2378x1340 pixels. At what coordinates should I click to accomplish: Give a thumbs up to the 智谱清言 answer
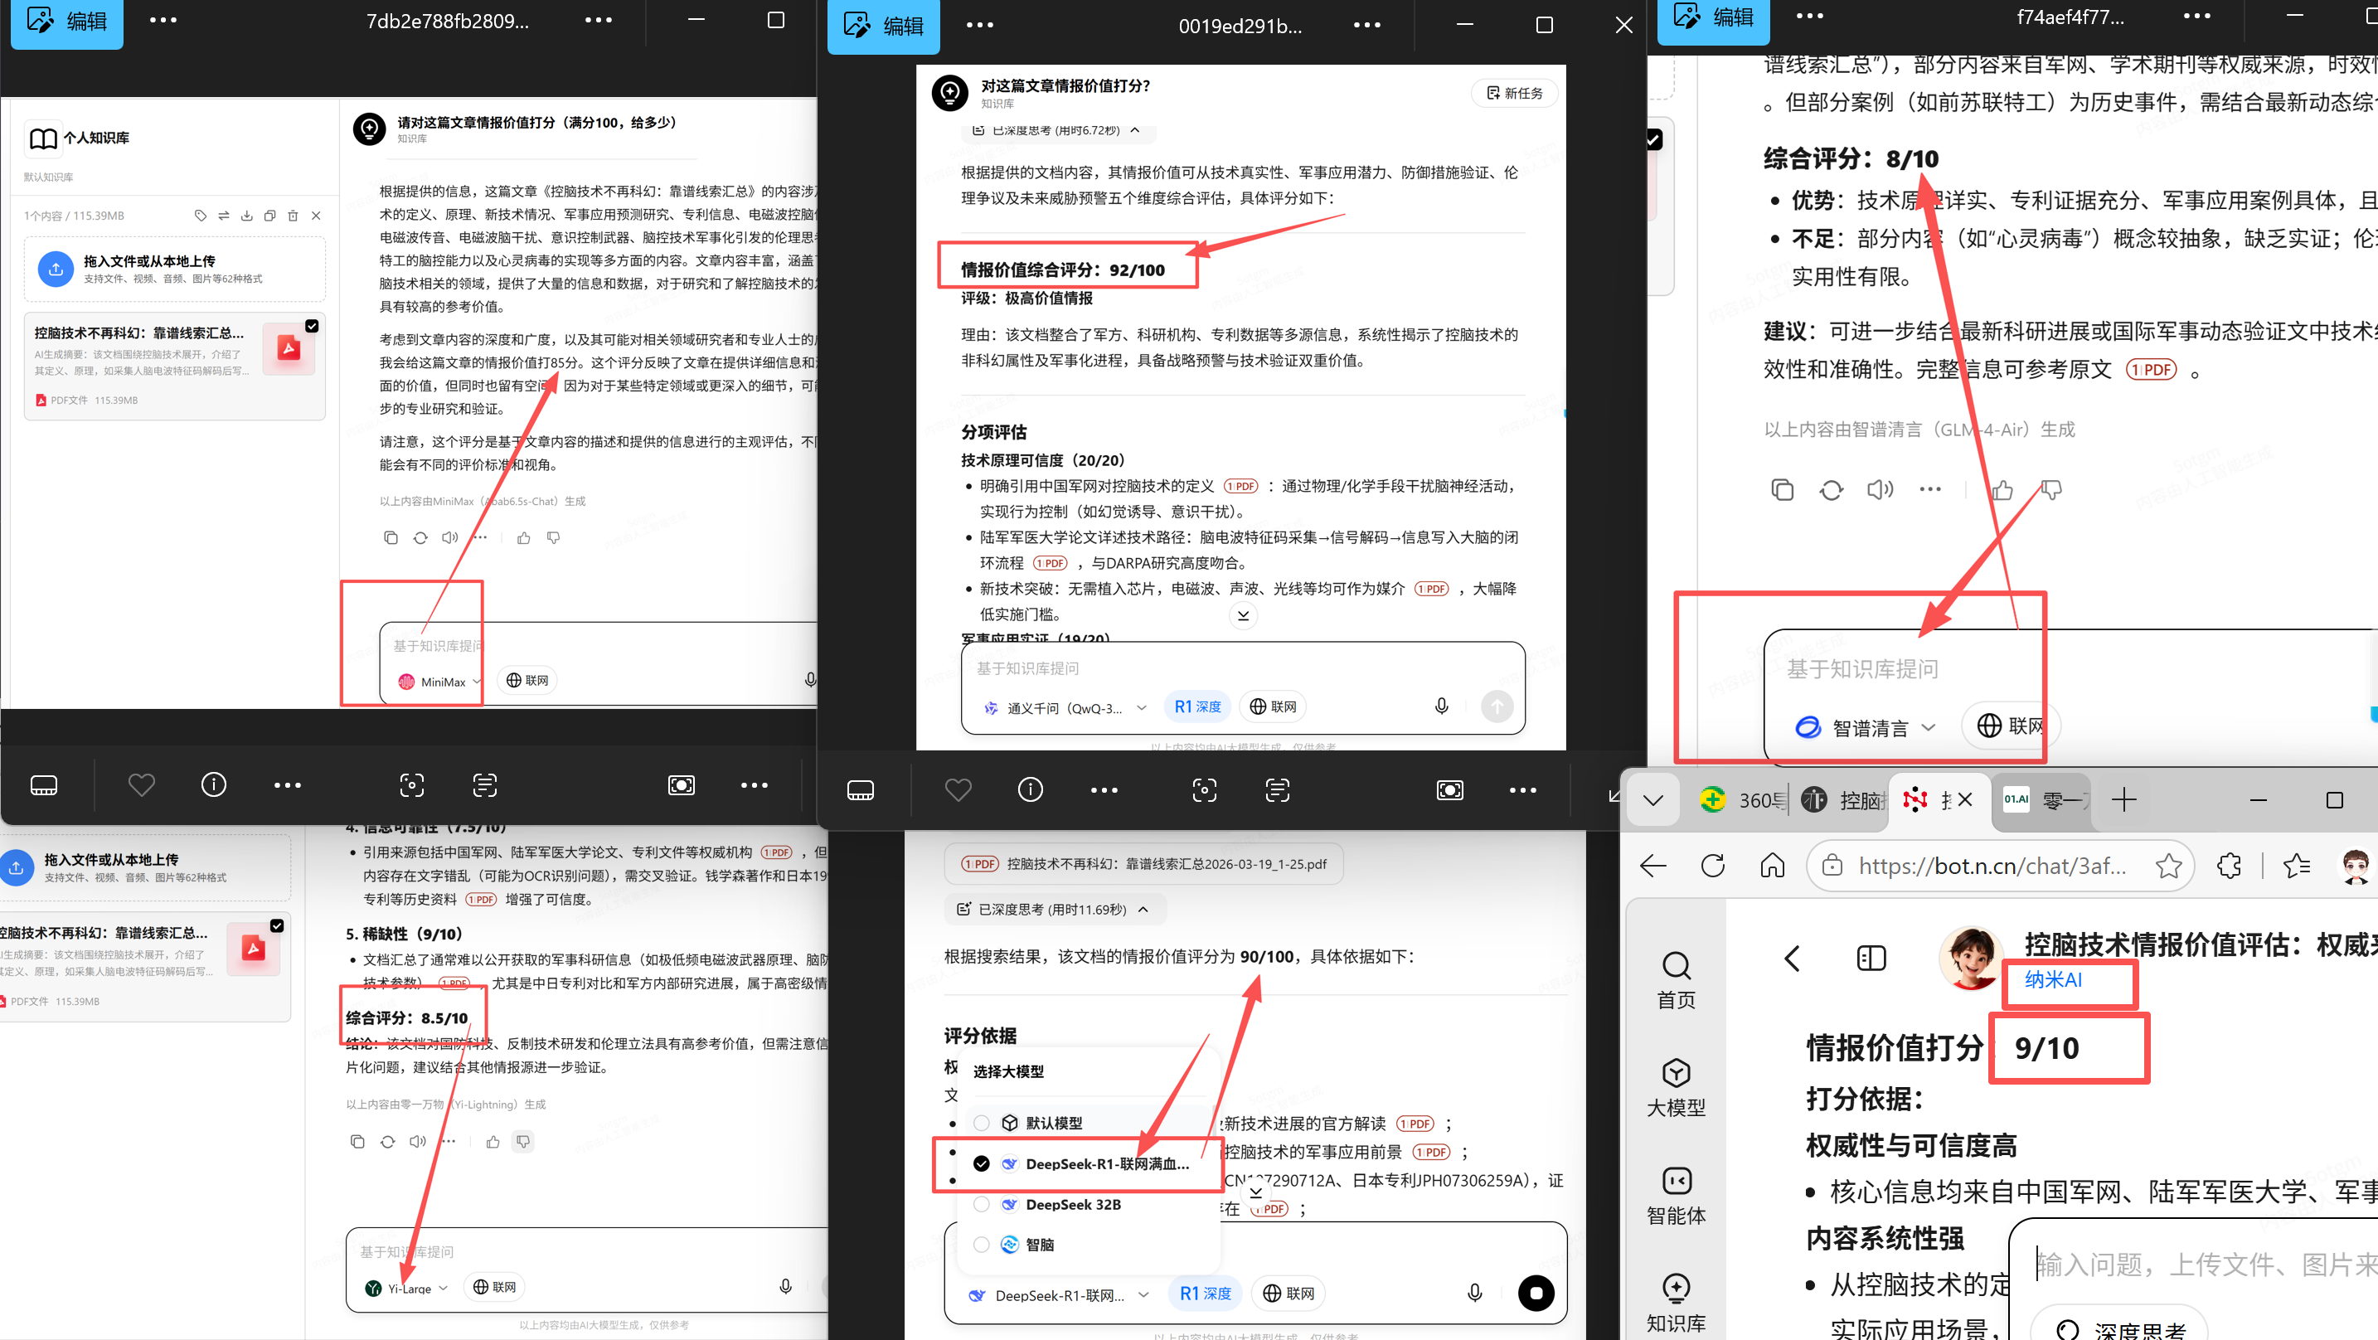[2002, 489]
